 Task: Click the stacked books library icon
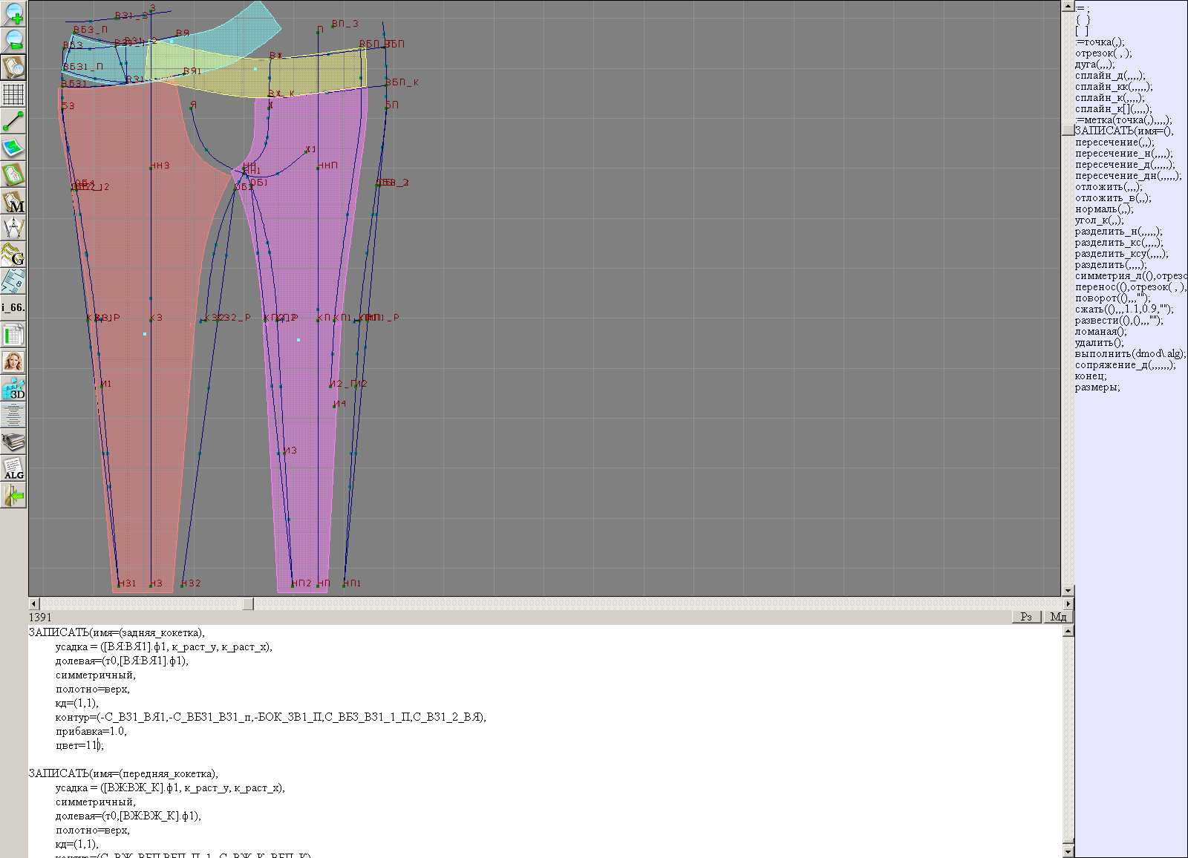(13, 442)
